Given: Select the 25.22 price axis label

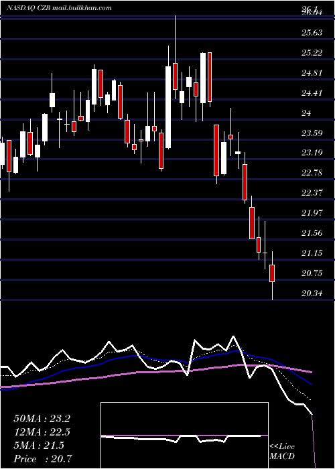Looking at the screenshot, I should (312, 53).
